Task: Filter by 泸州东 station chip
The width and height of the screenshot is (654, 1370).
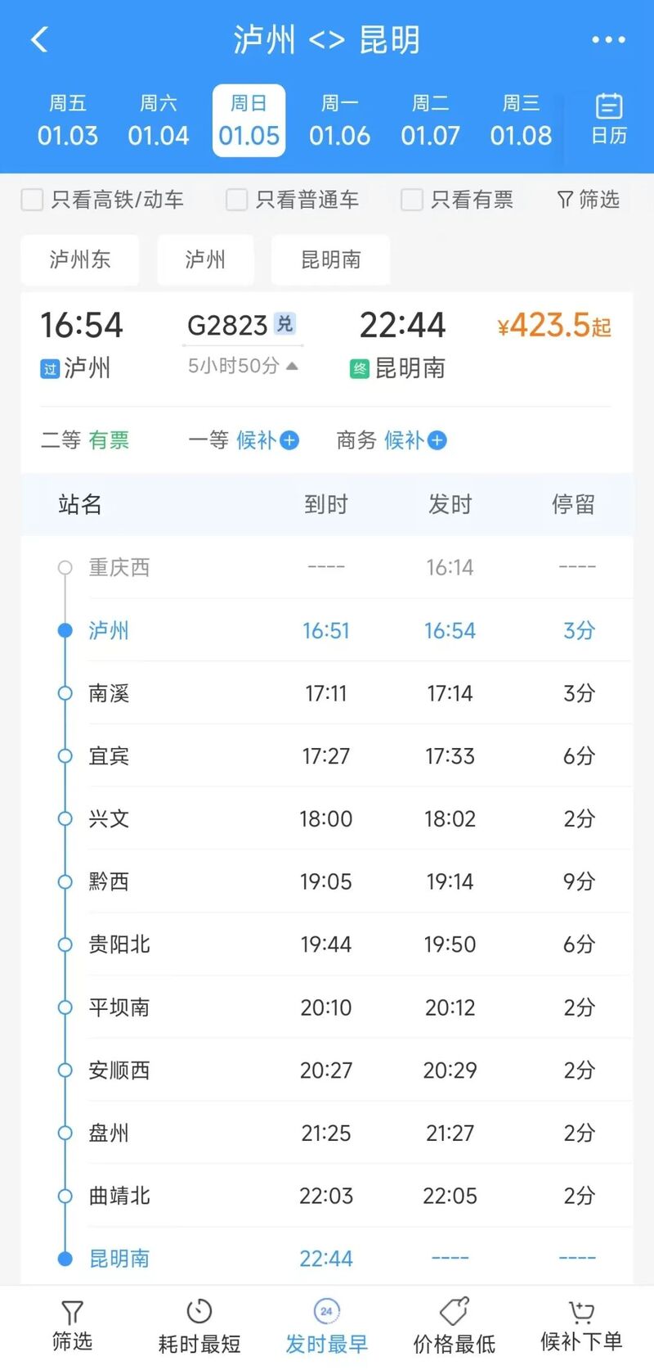Action: [79, 259]
